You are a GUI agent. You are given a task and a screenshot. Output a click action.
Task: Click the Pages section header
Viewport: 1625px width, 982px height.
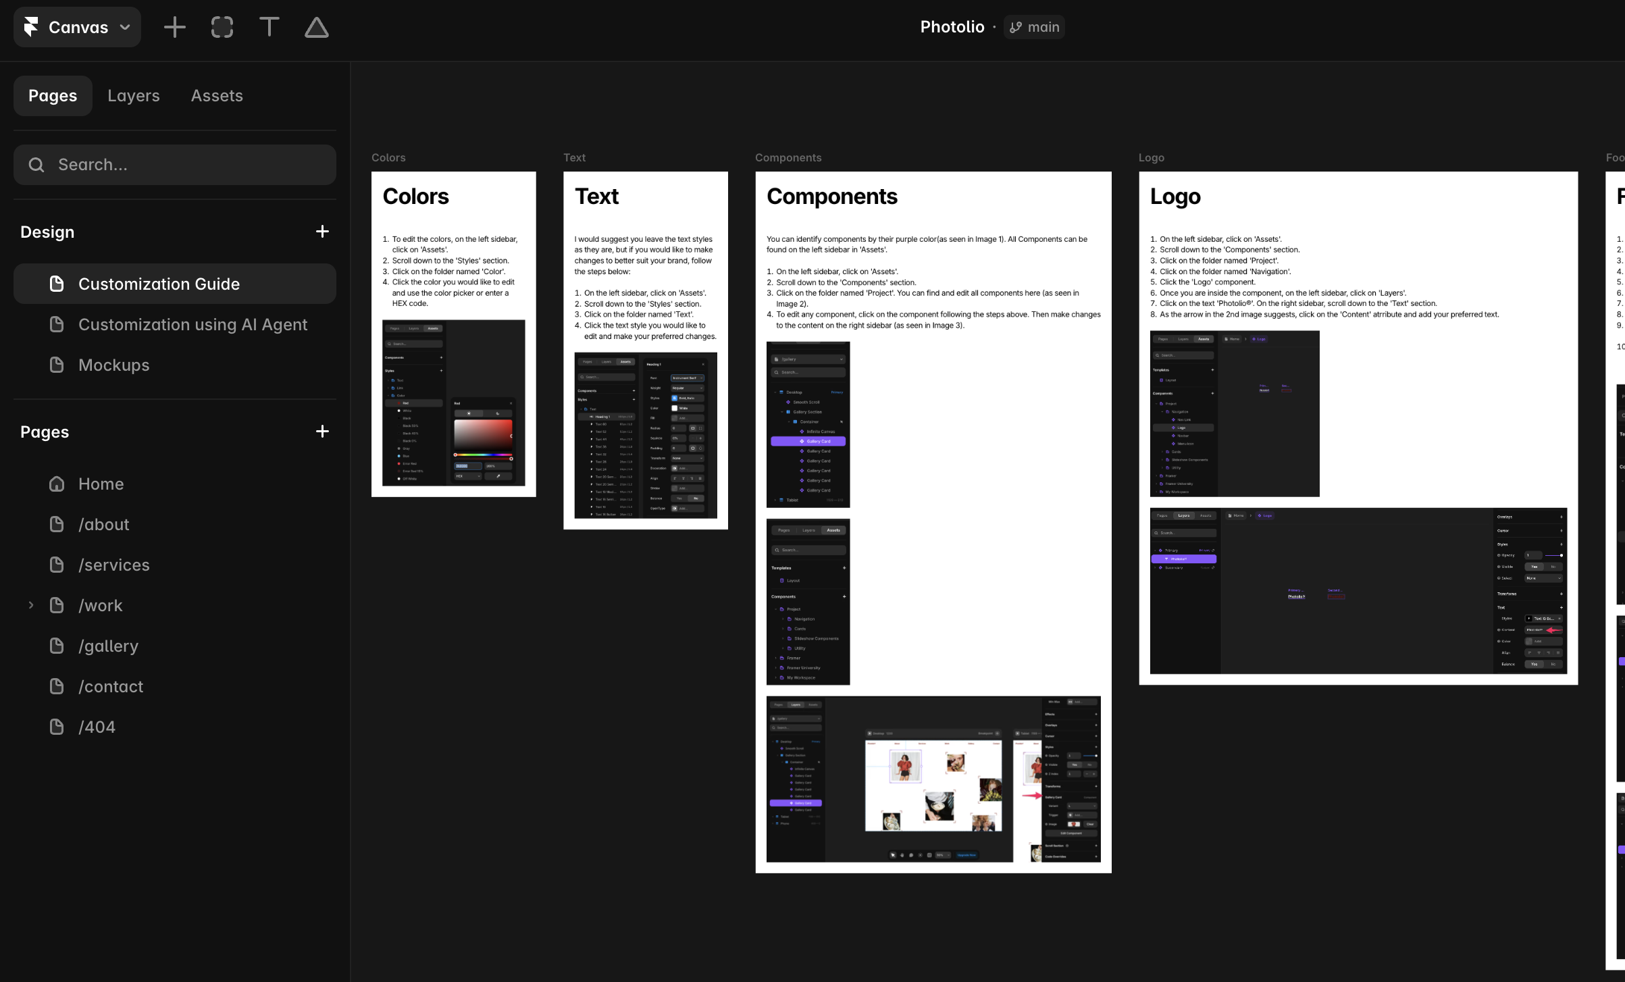[x=45, y=432]
